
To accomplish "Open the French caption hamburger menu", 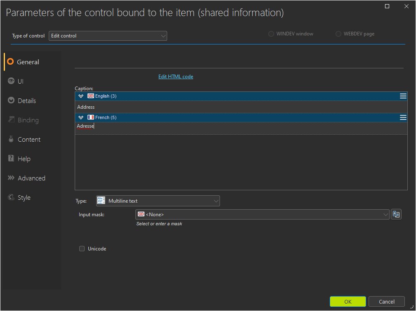I will [x=403, y=117].
